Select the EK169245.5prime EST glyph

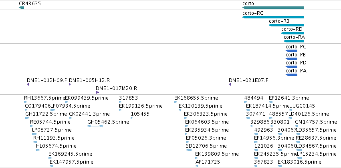[x=50, y=158]
